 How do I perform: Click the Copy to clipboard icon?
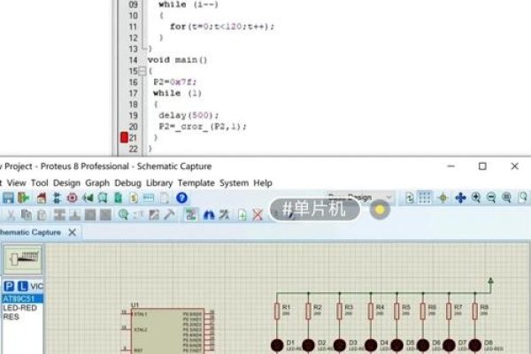[x=26, y=215]
